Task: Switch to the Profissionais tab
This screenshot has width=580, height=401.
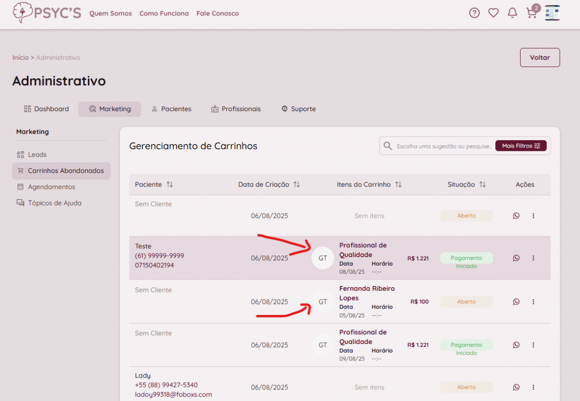Action: 236,109
